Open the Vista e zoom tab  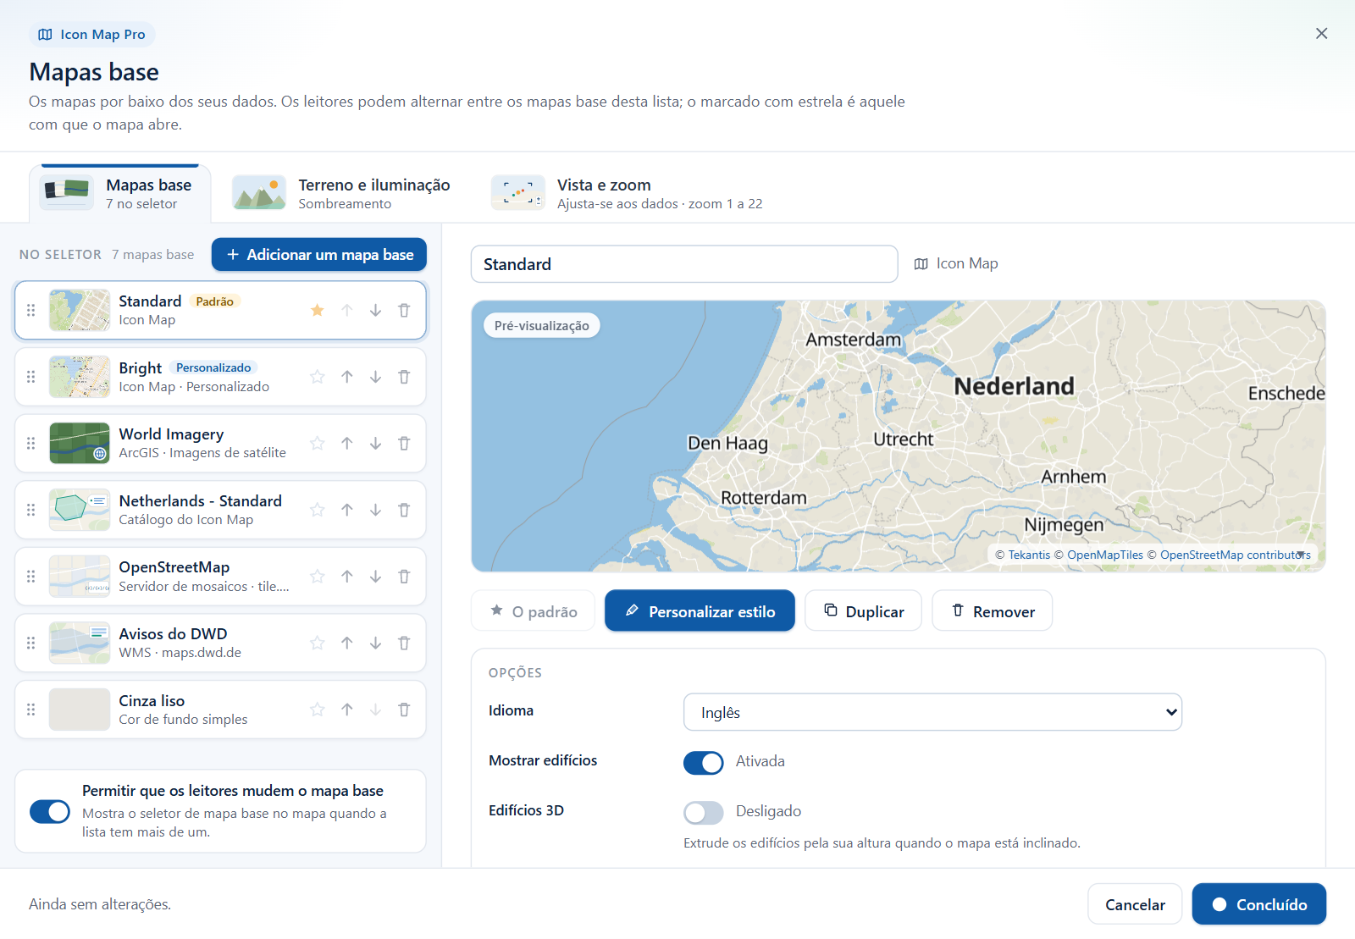[628, 194]
